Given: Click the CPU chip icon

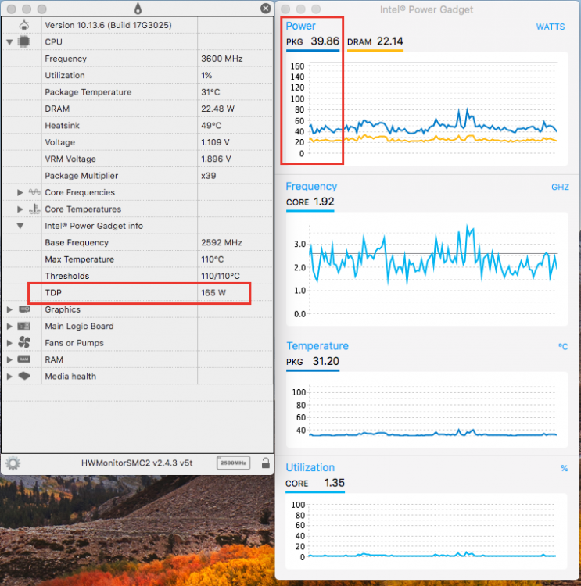Looking at the screenshot, I should 24,41.
